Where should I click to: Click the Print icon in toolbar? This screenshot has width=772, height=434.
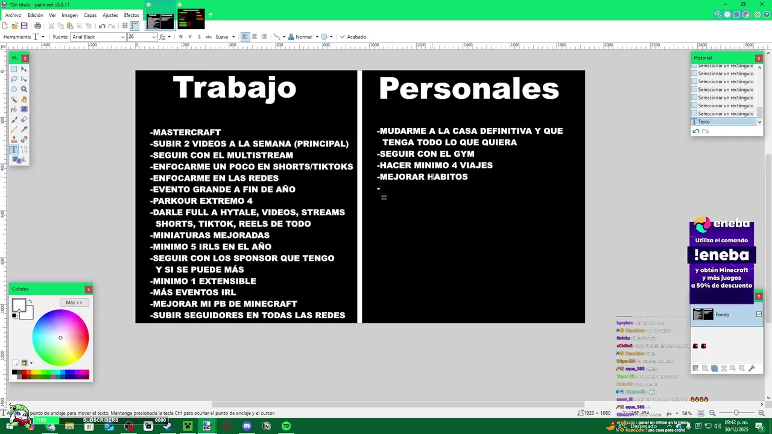point(37,26)
